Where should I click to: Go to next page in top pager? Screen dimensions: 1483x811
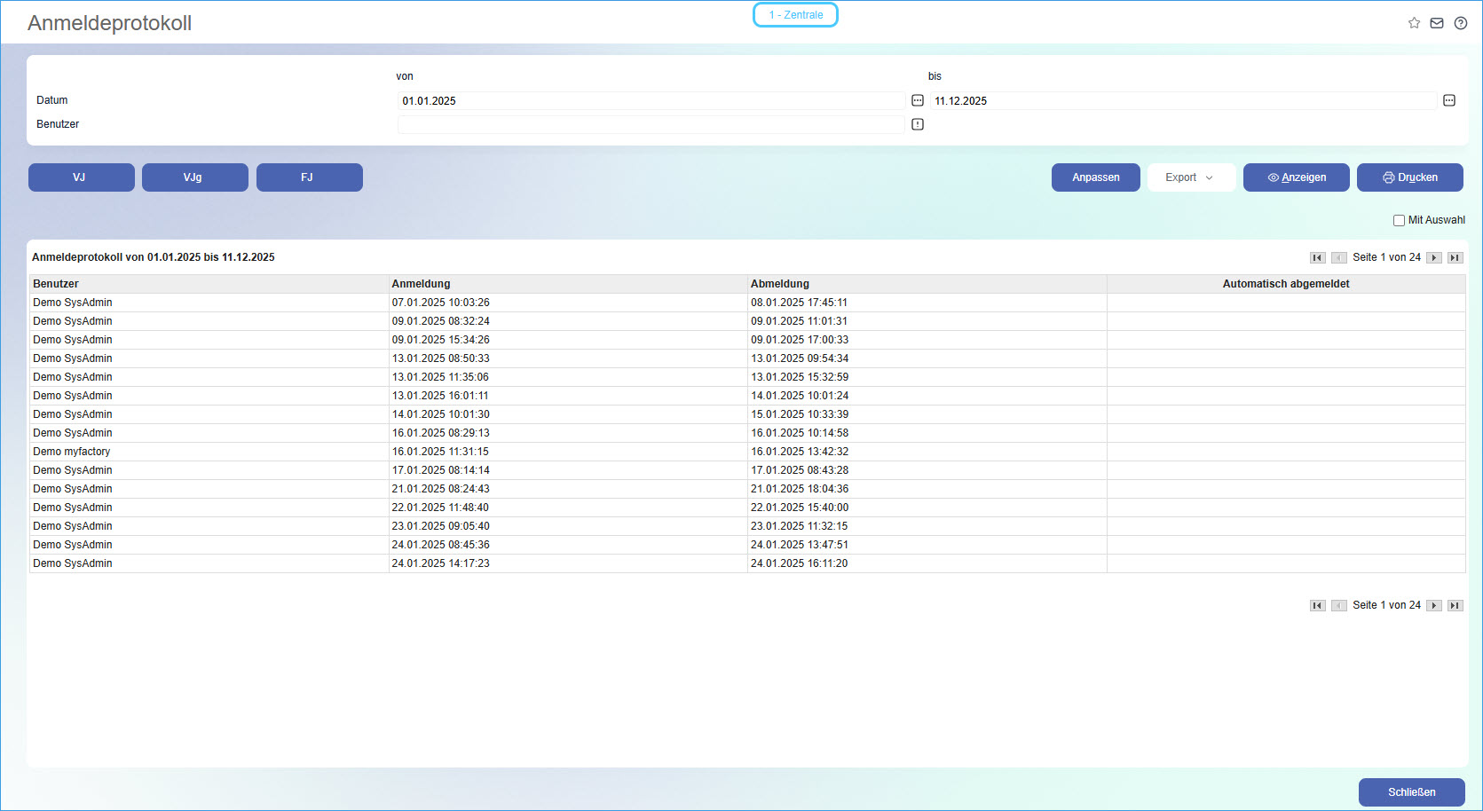click(1434, 258)
